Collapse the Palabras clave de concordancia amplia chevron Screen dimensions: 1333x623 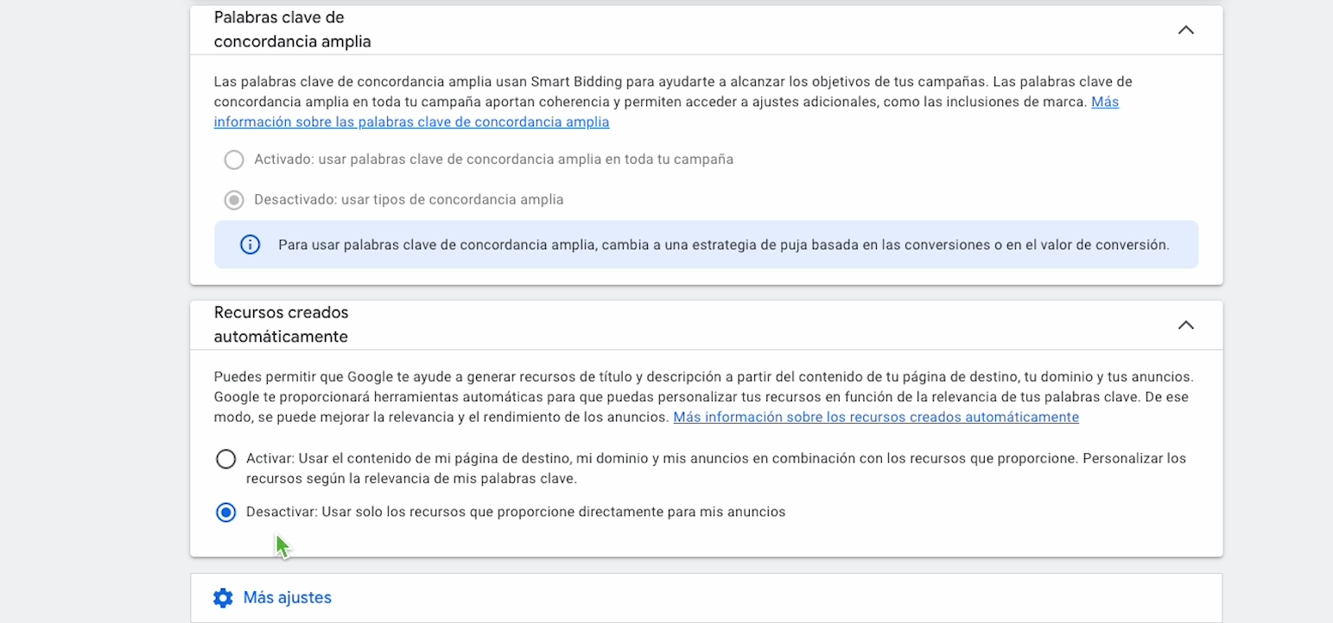pyautogui.click(x=1186, y=30)
